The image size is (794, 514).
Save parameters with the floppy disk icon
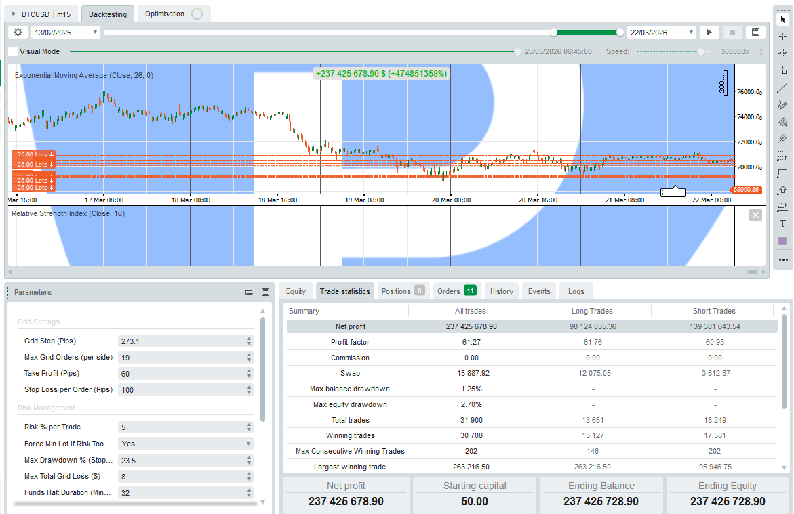tap(265, 292)
